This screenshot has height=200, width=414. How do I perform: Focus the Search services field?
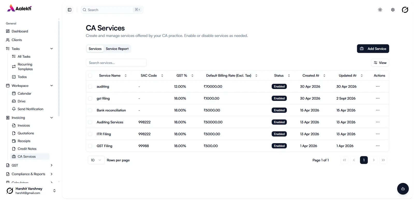coord(116,63)
